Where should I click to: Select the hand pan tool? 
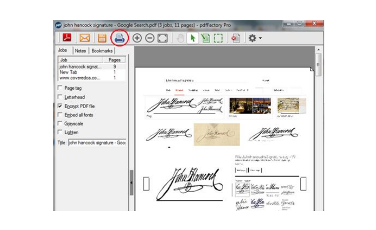tap(180, 38)
